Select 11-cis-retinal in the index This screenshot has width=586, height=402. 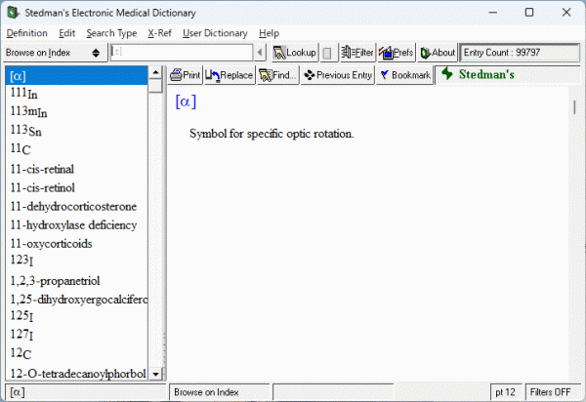click(76, 169)
